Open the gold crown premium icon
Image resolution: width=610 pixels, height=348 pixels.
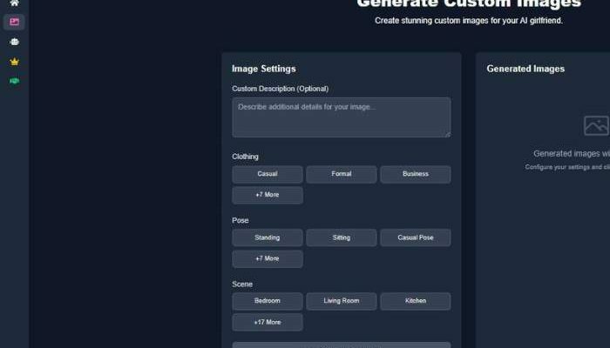coord(14,62)
